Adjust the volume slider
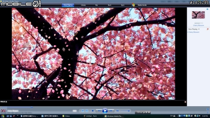 [125, 111]
